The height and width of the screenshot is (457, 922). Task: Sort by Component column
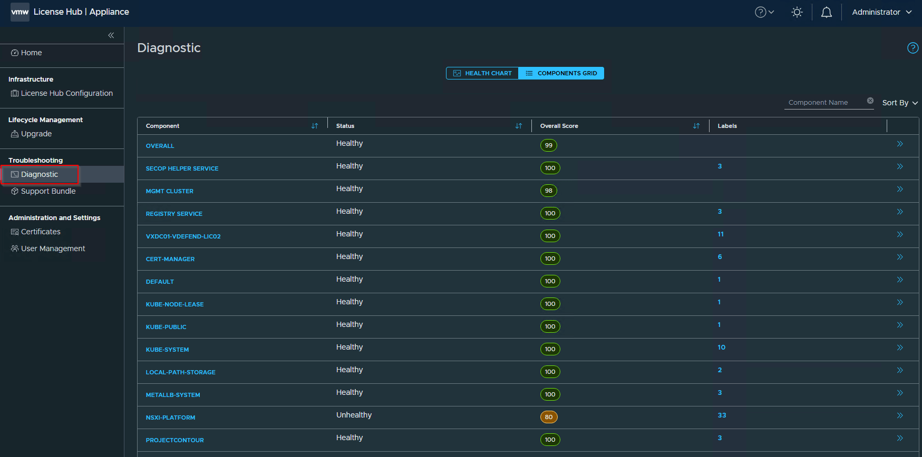(315, 126)
